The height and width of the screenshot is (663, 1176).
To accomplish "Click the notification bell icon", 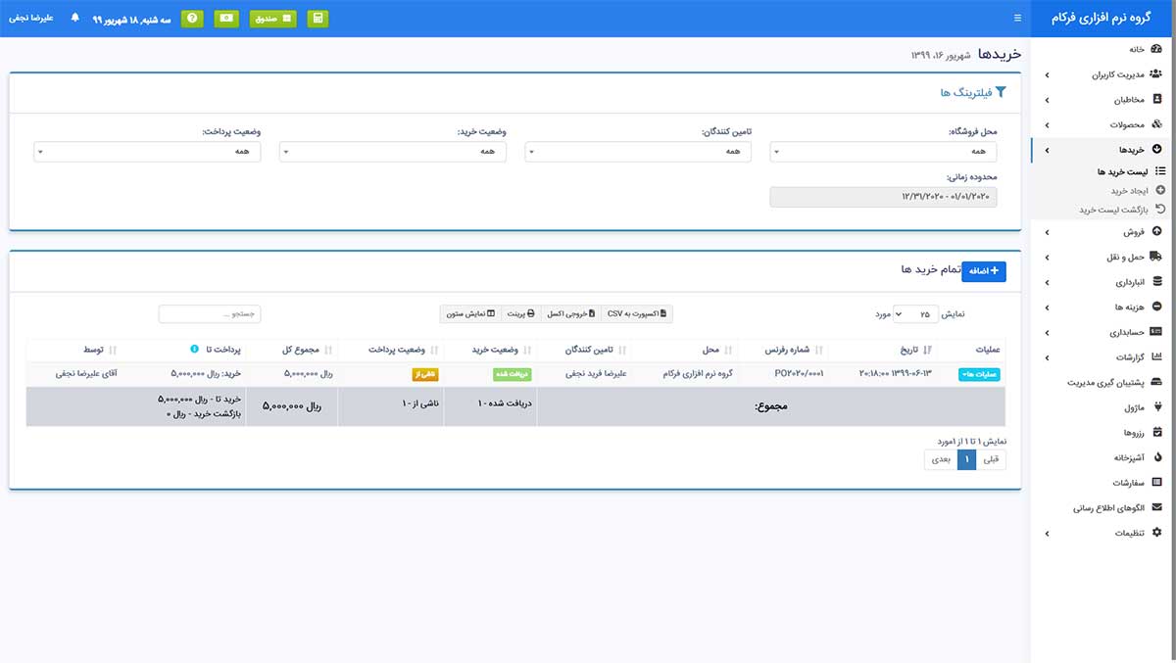I will 75,19.
